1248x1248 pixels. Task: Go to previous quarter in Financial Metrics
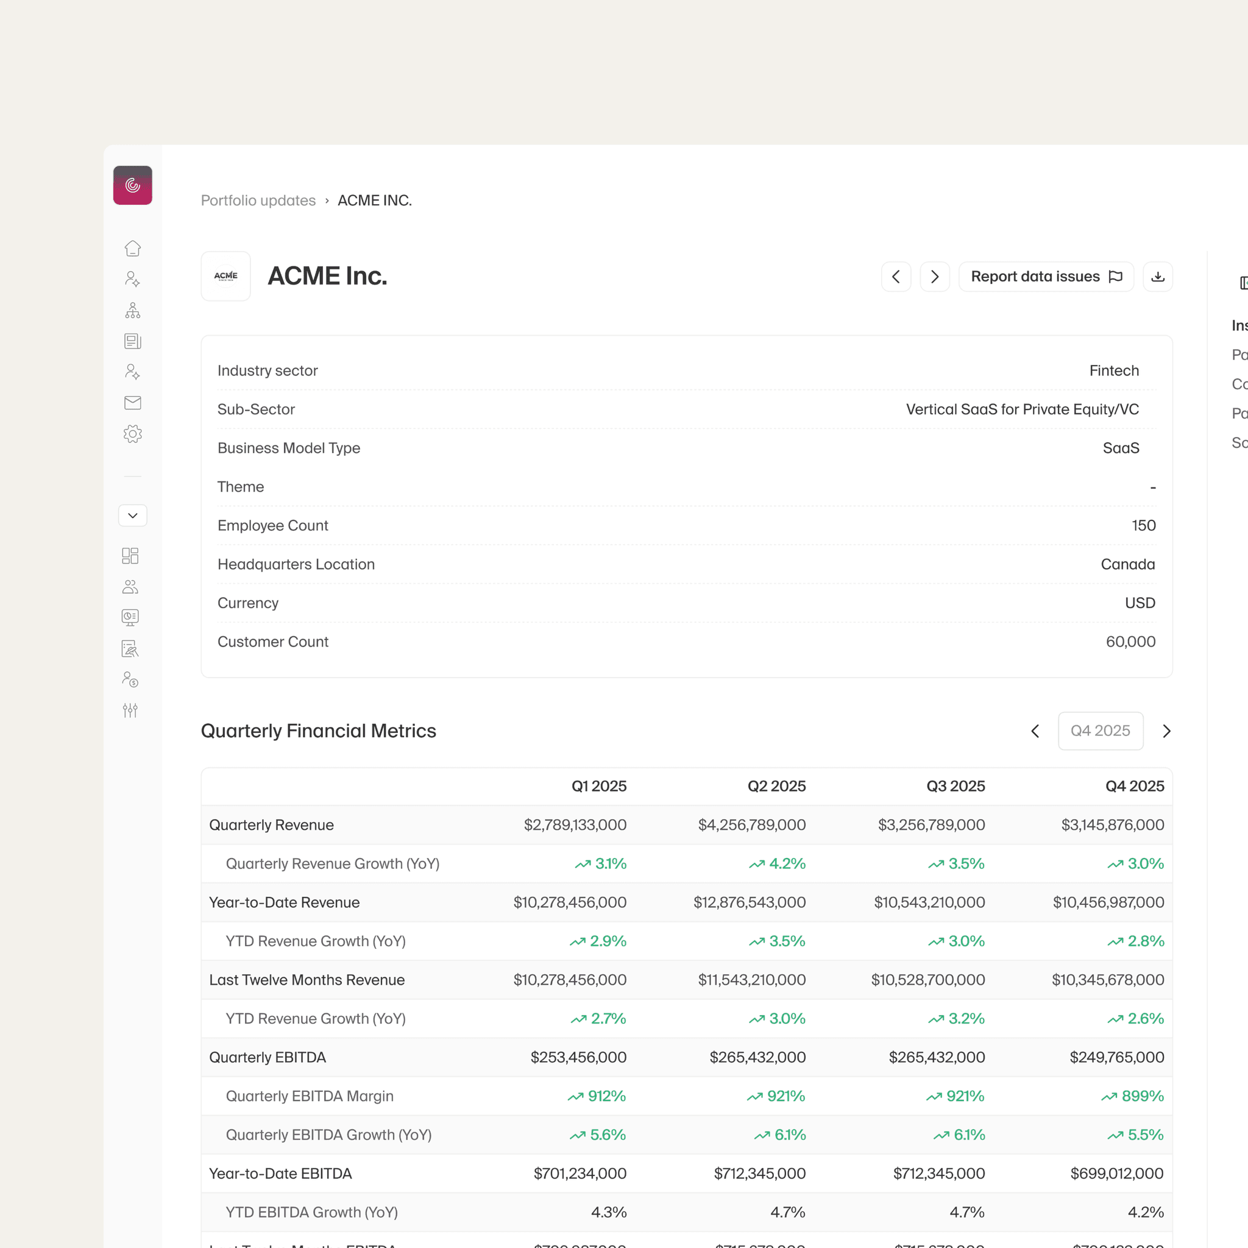click(1035, 731)
